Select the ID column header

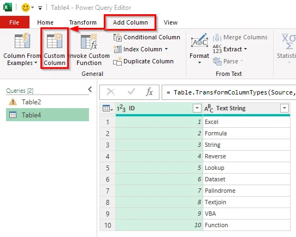click(x=159, y=108)
